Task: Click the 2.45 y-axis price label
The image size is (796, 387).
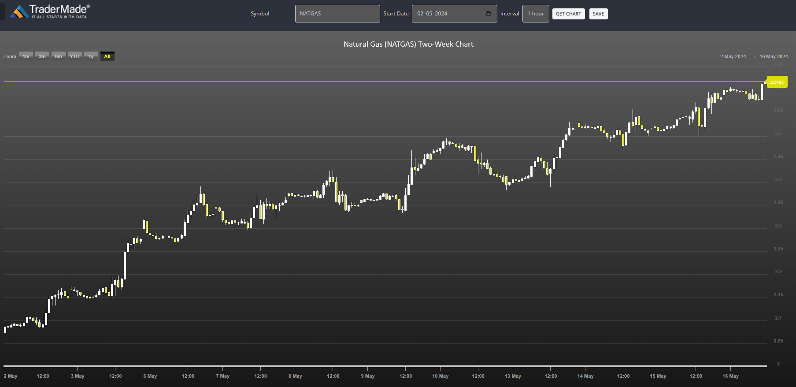Action: [778, 156]
